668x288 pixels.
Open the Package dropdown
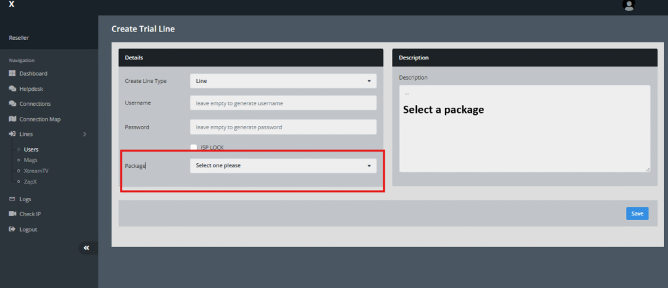tap(283, 166)
